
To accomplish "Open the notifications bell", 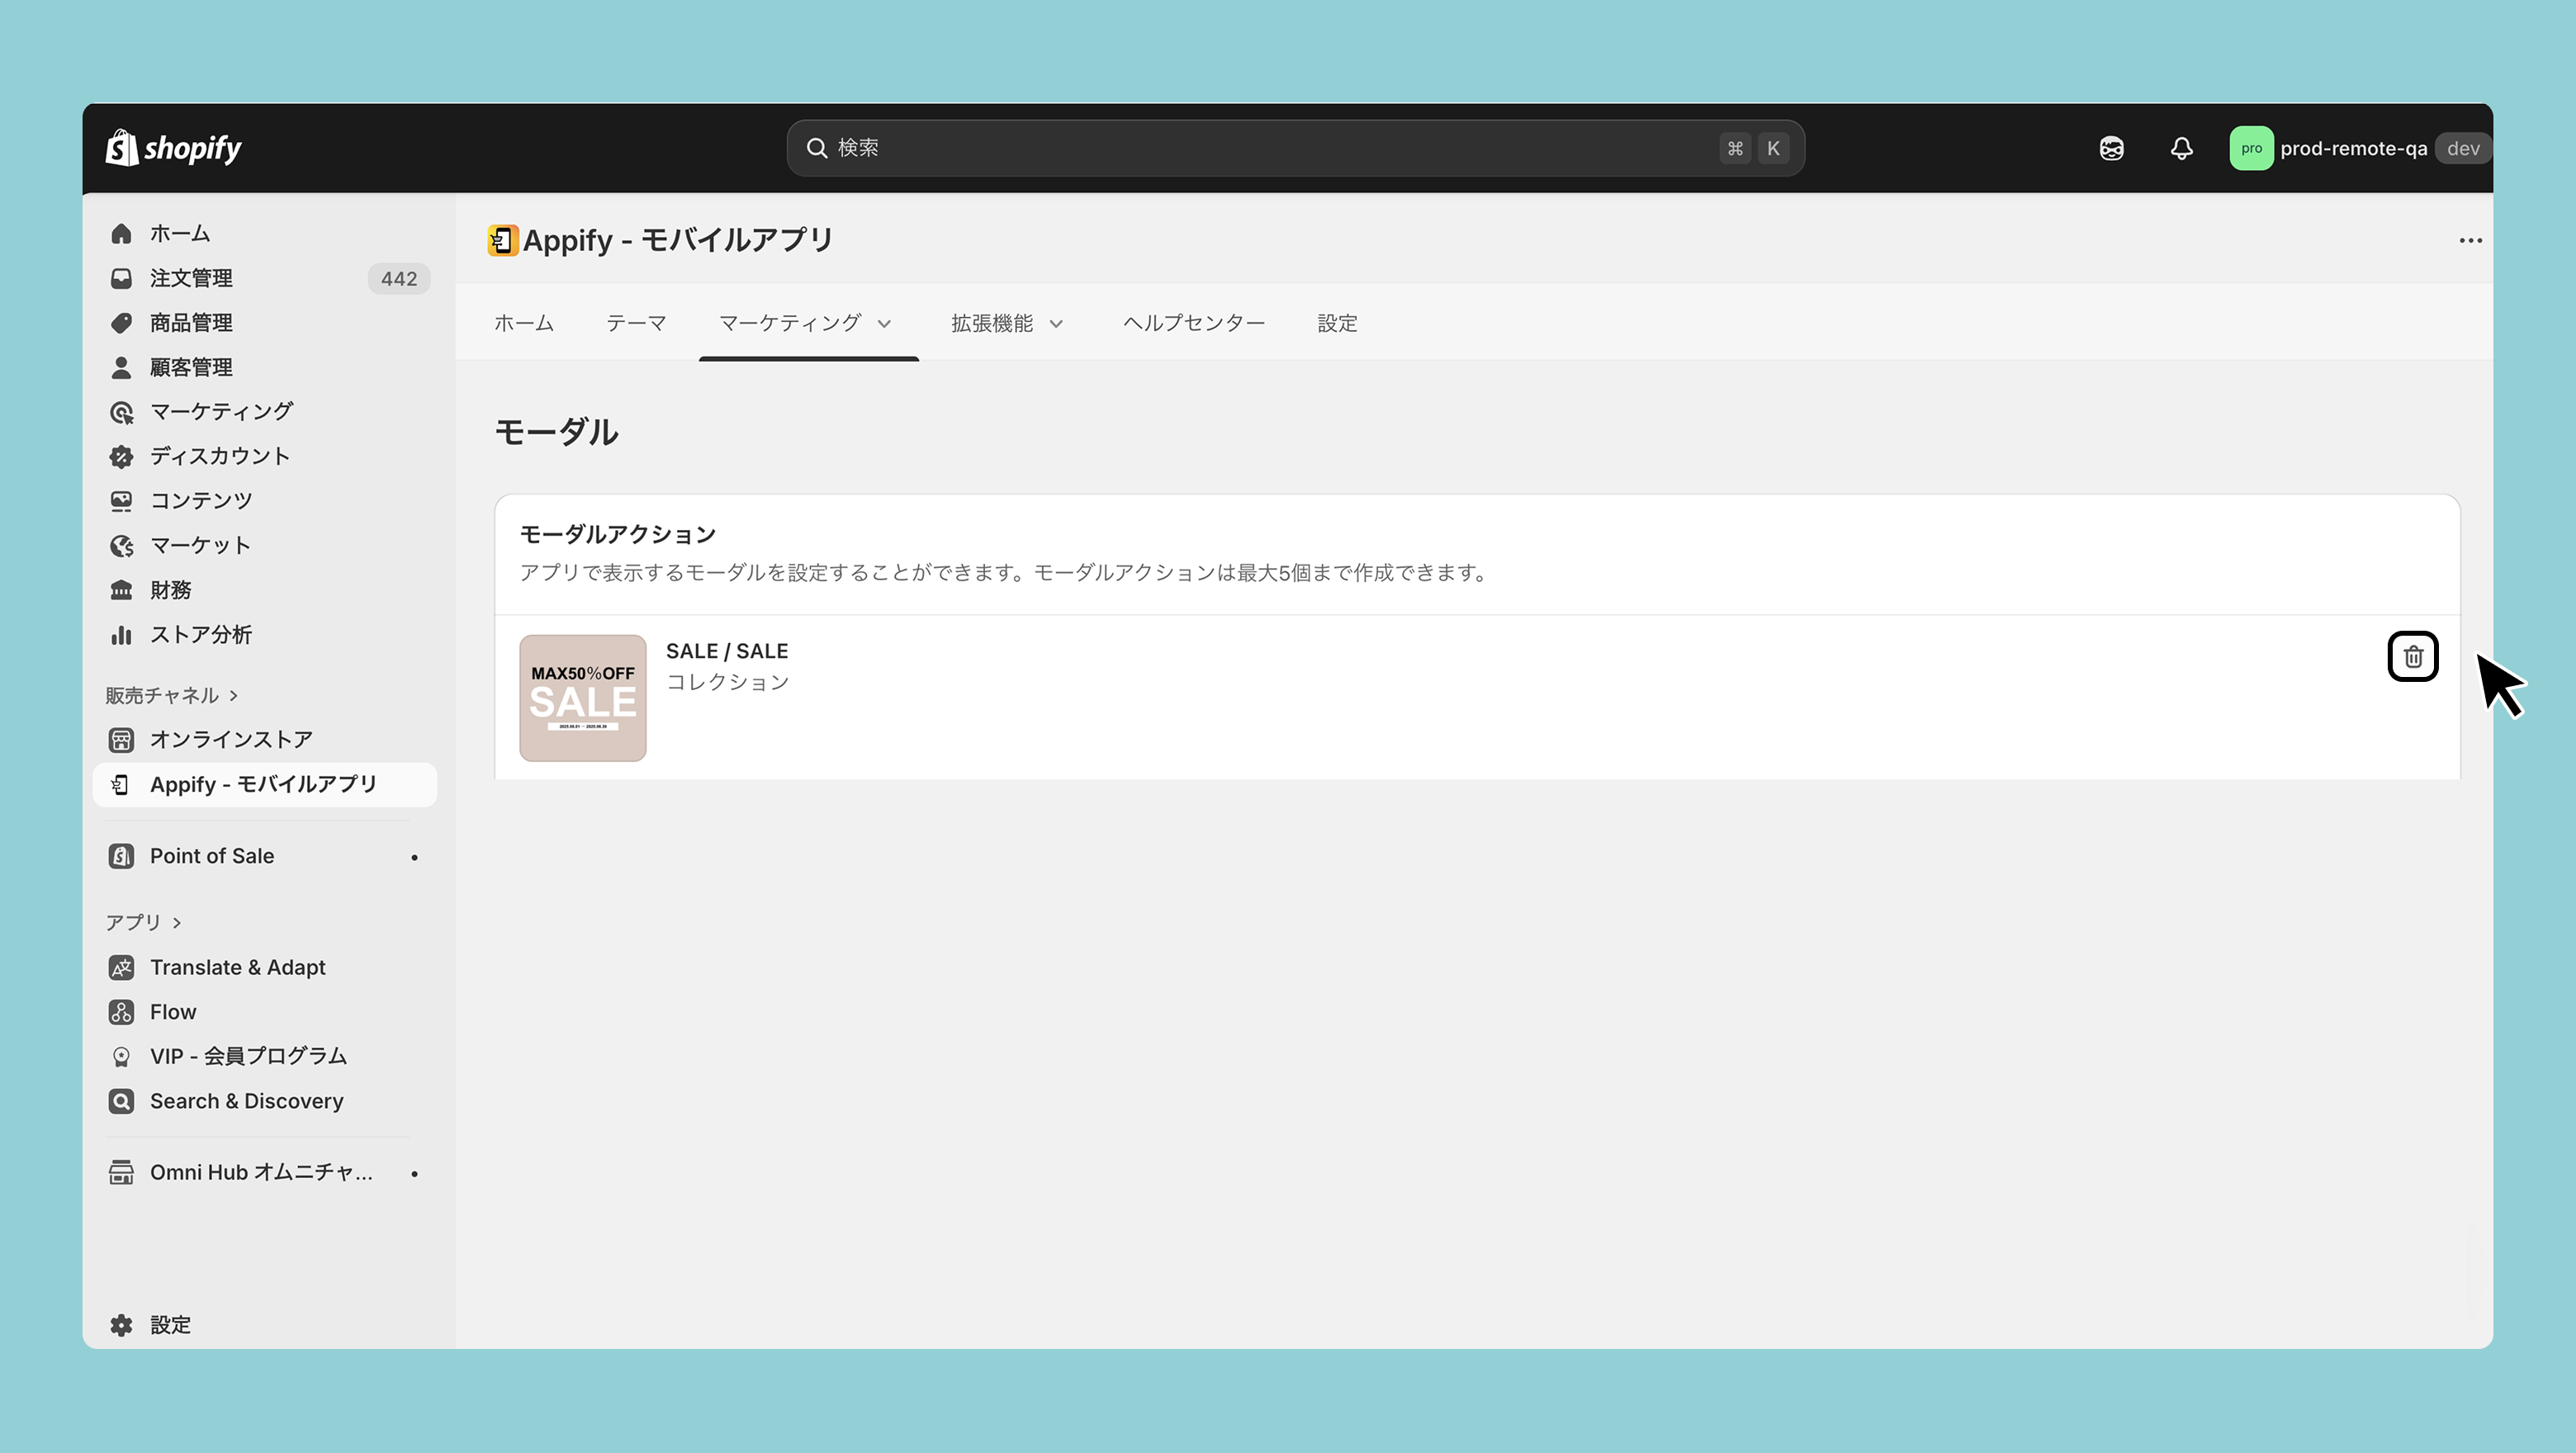I will coord(2181,149).
